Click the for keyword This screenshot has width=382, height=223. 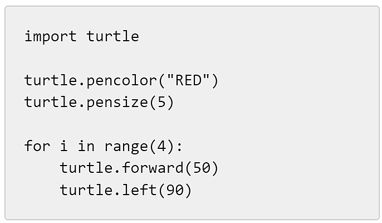(37, 146)
